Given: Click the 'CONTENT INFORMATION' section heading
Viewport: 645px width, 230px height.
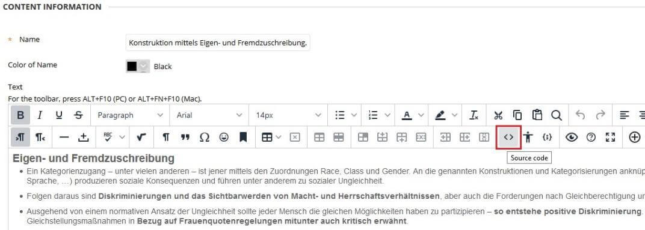Looking at the screenshot, I should click(52, 7).
